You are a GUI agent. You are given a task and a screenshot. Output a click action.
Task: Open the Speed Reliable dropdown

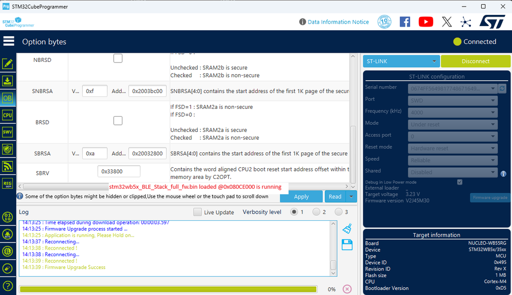[453, 160]
